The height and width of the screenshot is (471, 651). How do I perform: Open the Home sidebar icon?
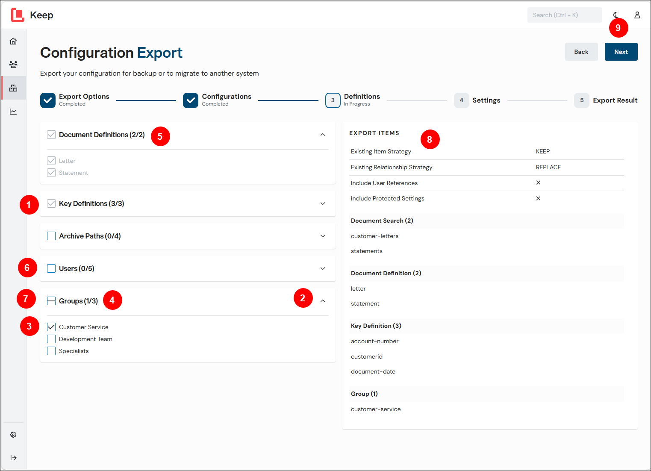click(13, 41)
